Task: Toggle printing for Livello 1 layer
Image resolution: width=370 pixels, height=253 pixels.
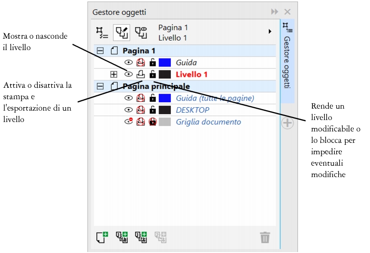Action: [141, 74]
